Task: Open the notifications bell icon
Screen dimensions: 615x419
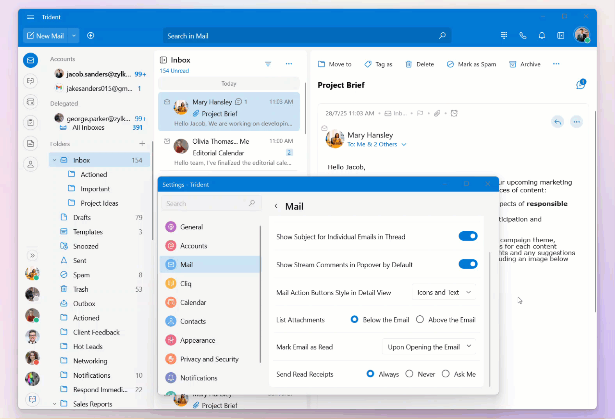Action: click(x=542, y=35)
